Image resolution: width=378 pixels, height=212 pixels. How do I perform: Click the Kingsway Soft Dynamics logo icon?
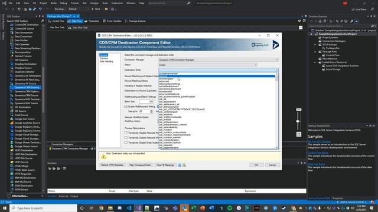[276, 45]
